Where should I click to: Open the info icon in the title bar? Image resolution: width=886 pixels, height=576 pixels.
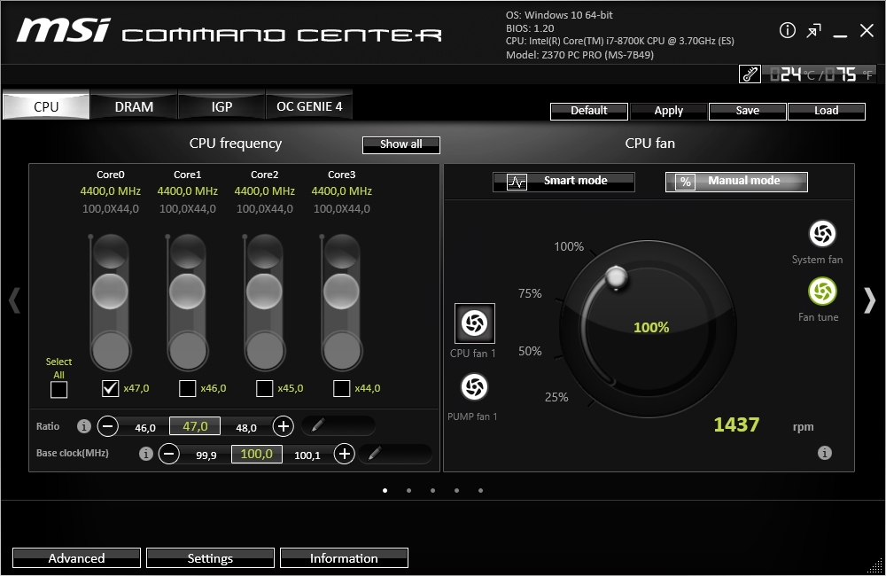coord(787,30)
